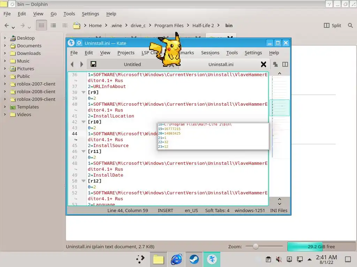This screenshot has width=357, height=267.
Task: Click the Split button in Dolphin toolbar
Action: tap(332, 25)
